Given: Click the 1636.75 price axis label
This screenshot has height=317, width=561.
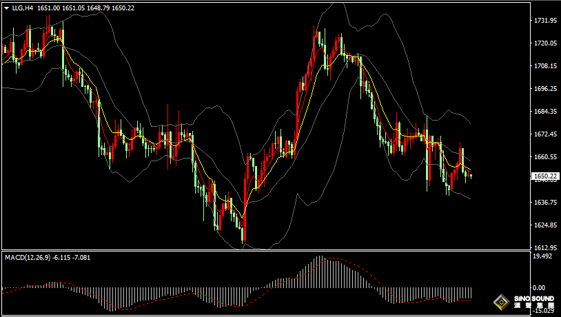Looking at the screenshot, I should tap(545, 202).
